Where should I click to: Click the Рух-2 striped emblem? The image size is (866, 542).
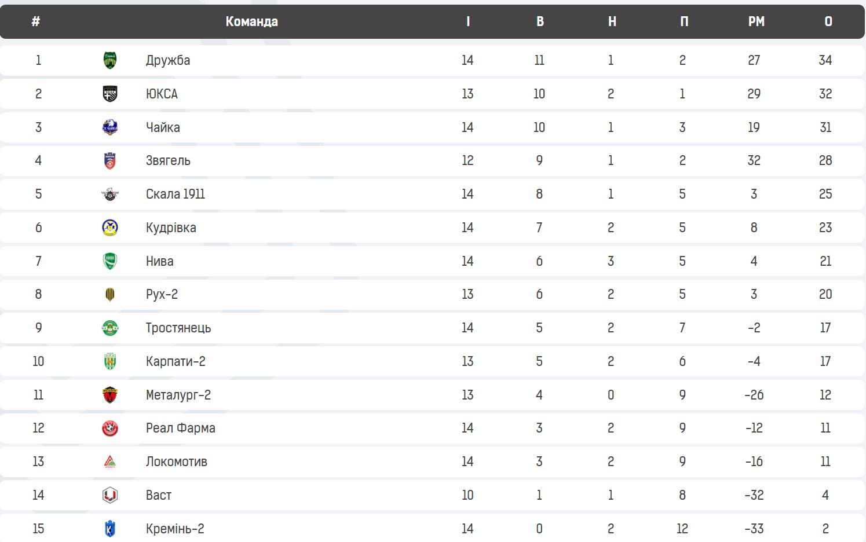[x=110, y=294]
